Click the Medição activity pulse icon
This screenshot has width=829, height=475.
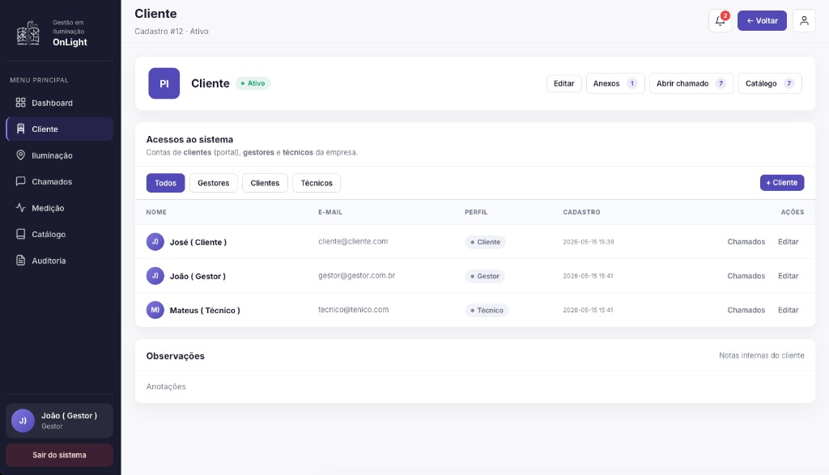point(20,208)
